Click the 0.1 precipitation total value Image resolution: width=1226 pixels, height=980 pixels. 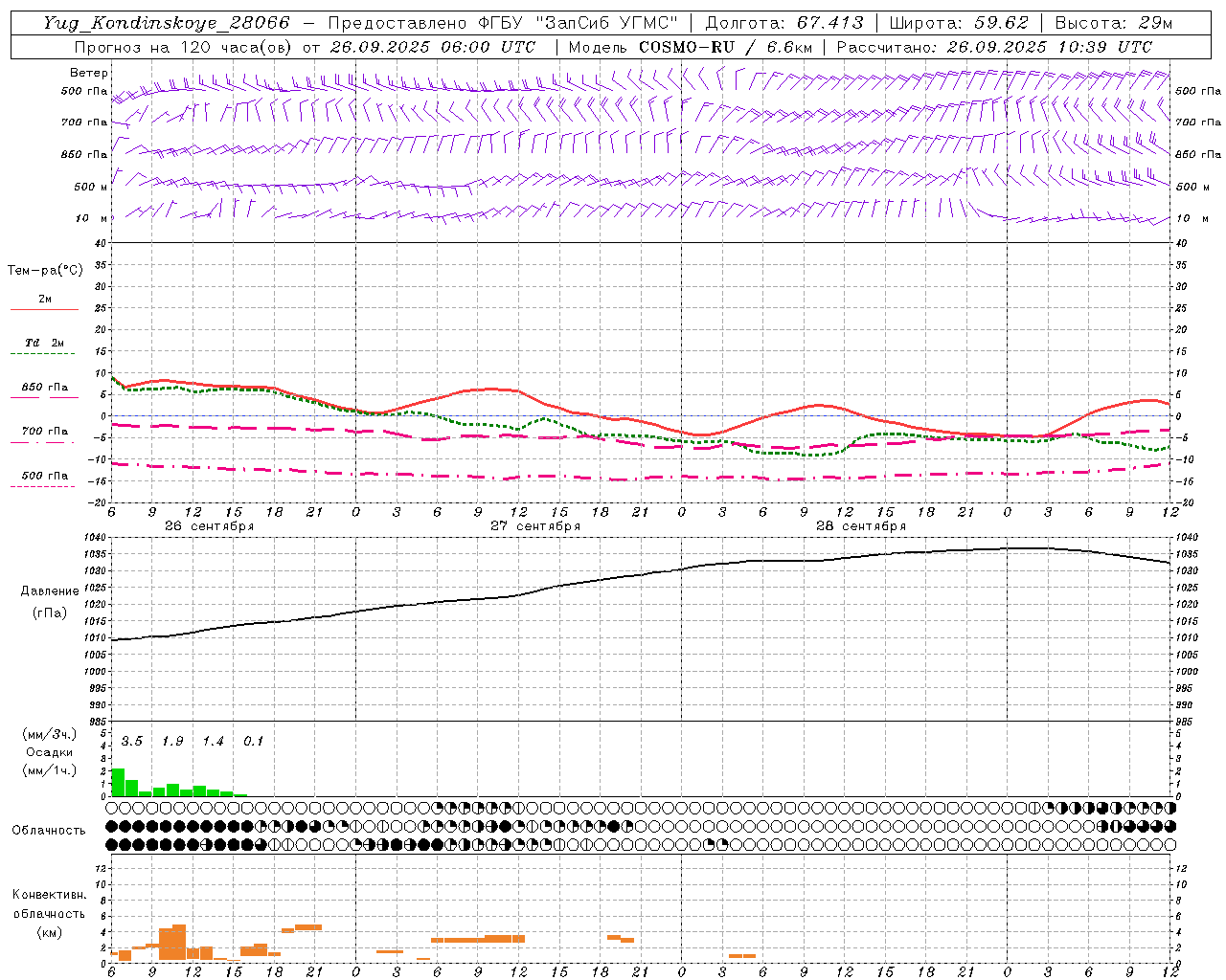tap(253, 742)
